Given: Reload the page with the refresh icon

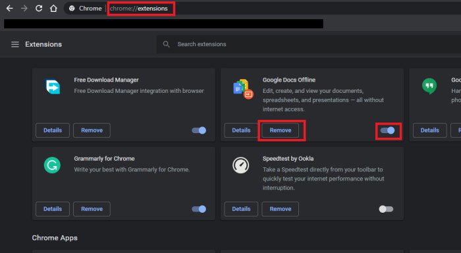Looking at the screenshot, I should coord(39,9).
